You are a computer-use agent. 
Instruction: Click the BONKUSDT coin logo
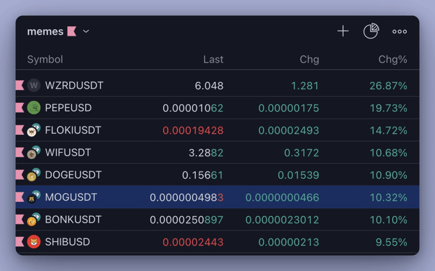[34, 220]
